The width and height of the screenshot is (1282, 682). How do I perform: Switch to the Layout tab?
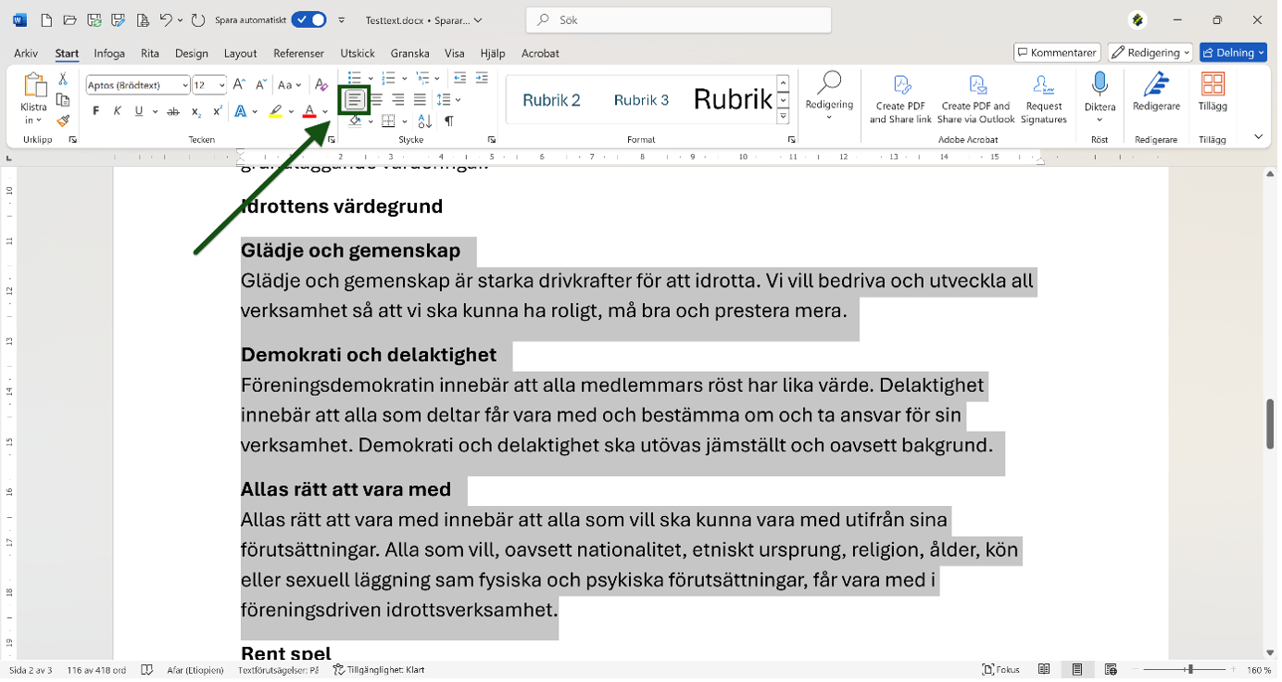pos(241,54)
